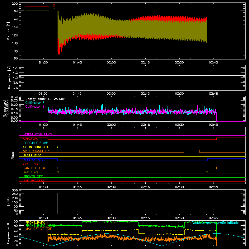The width and height of the screenshot is (249, 249).
Task: Click the 4.4 value on Roll period axis
Action: pos(15,68)
